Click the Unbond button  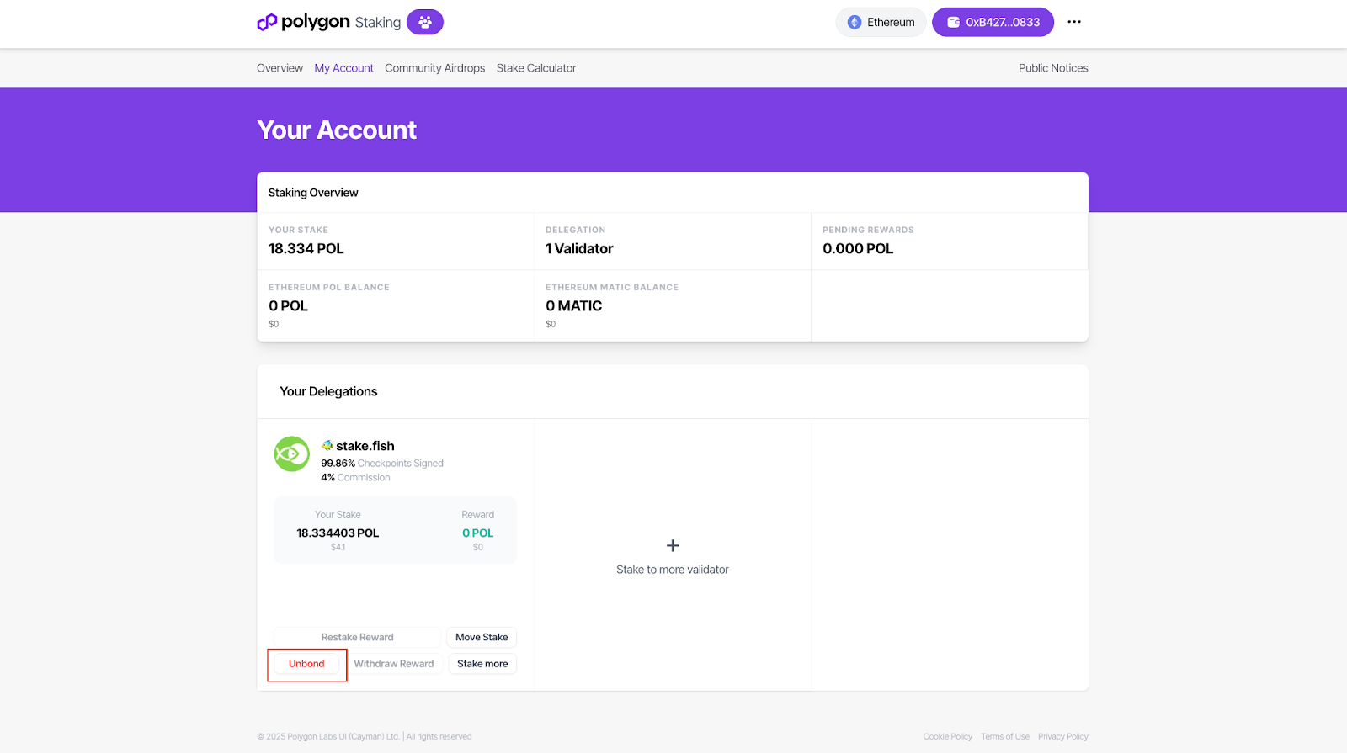[306, 664]
